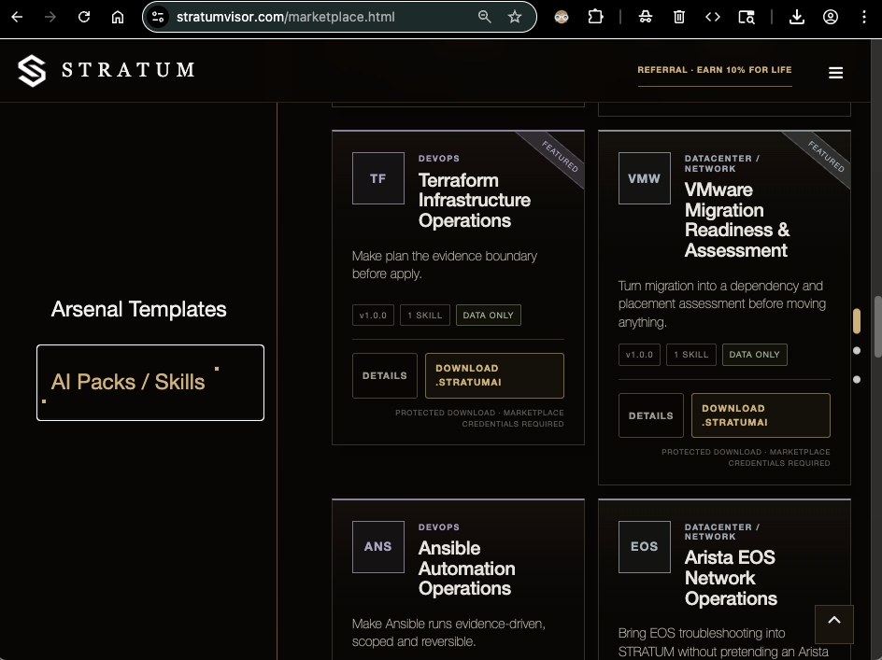Image resolution: width=882 pixels, height=660 pixels.
Task: Bookmark this page with the star
Action: 515,17
